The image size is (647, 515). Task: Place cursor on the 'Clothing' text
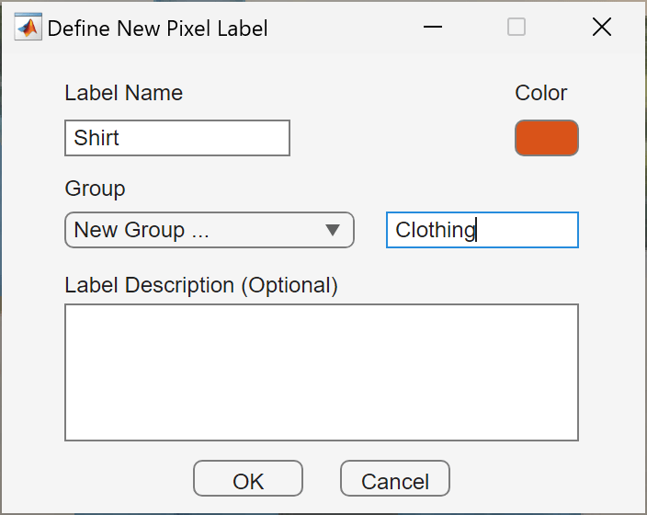(x=435, y=230)
